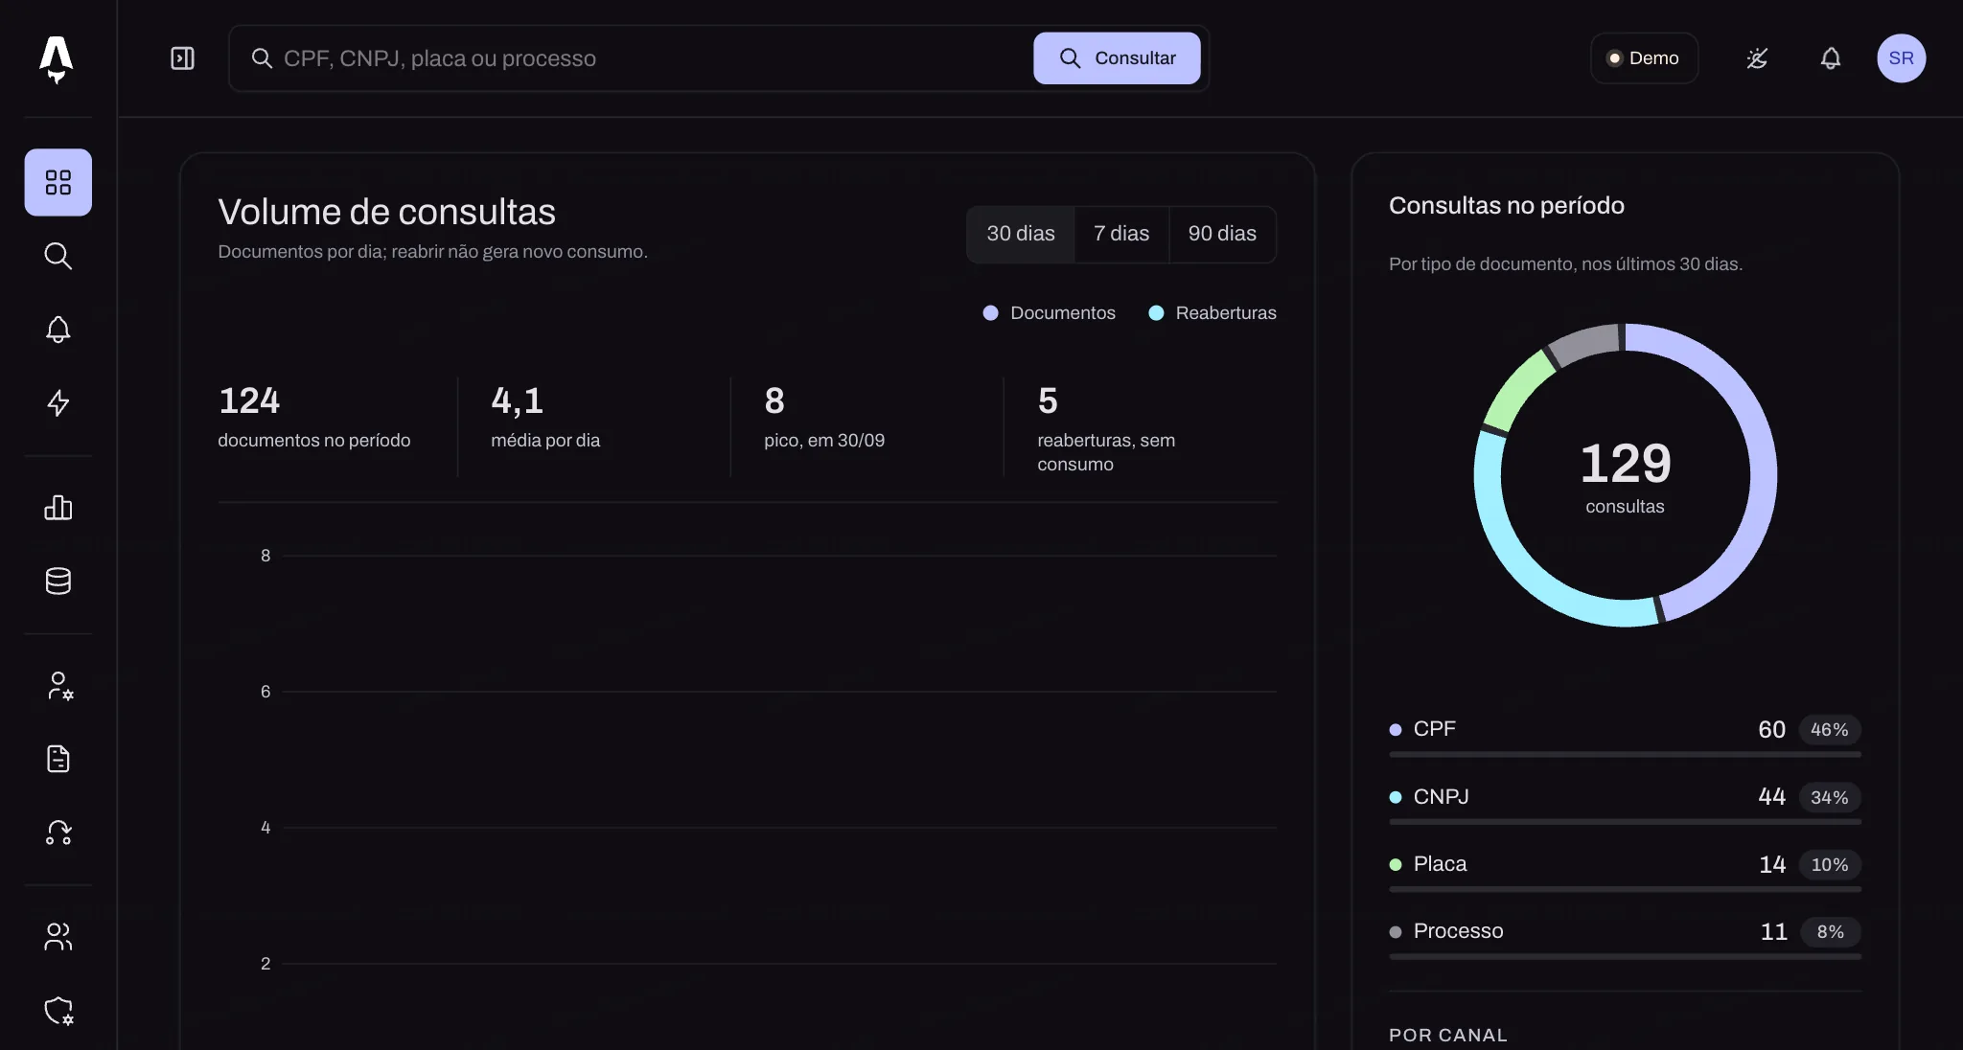1963x1050 pixels.
Task: Click the 124 documentos no período stat
Action: pyautogui.click(x=314, y=417)
